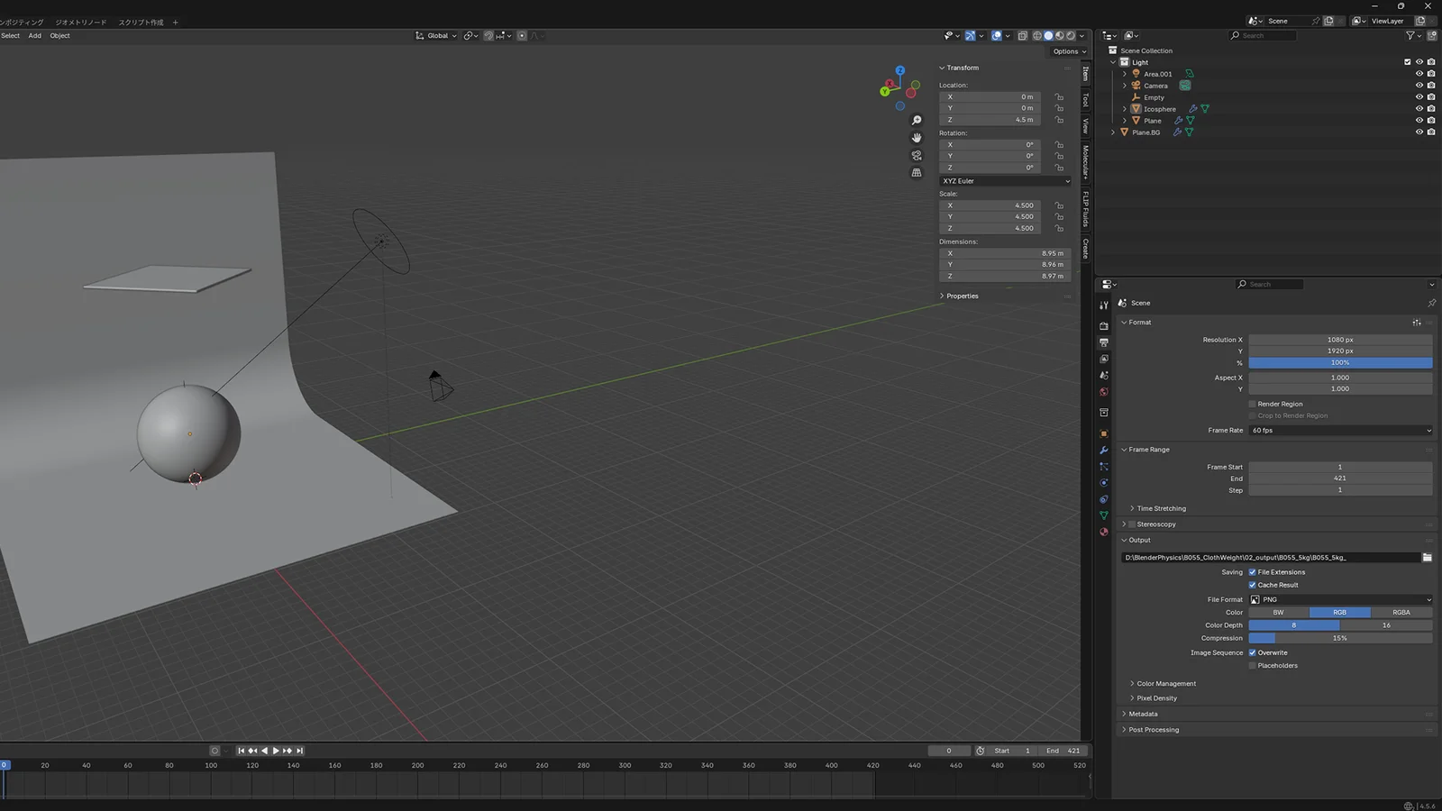1442x811 pixels.
Task: Click the Compression 15% slider
Action: pos(1339,638)
